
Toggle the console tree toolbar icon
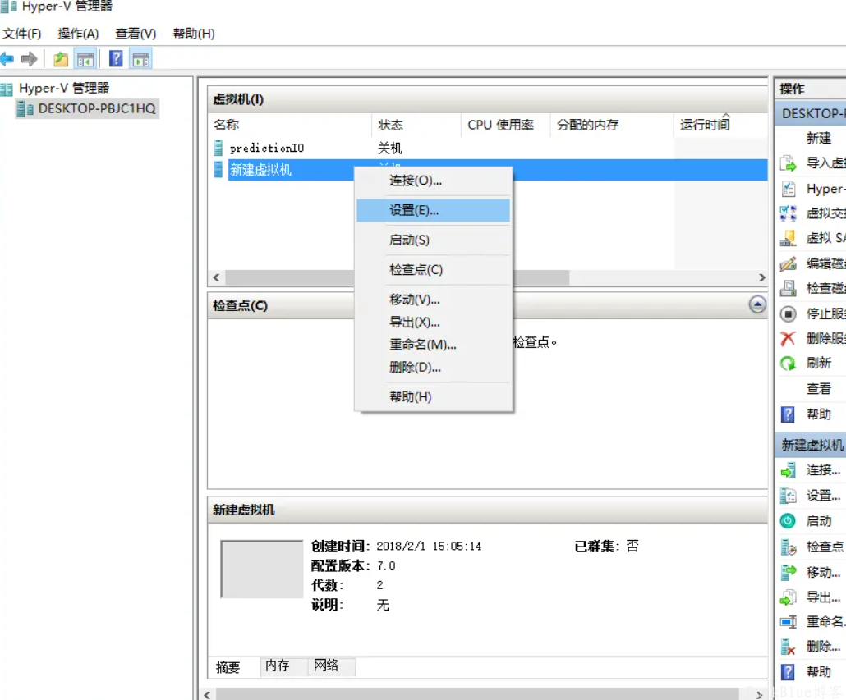tap(85, 59)
